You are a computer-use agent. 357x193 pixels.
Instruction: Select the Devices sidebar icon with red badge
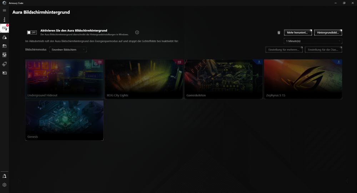point(4,28)
